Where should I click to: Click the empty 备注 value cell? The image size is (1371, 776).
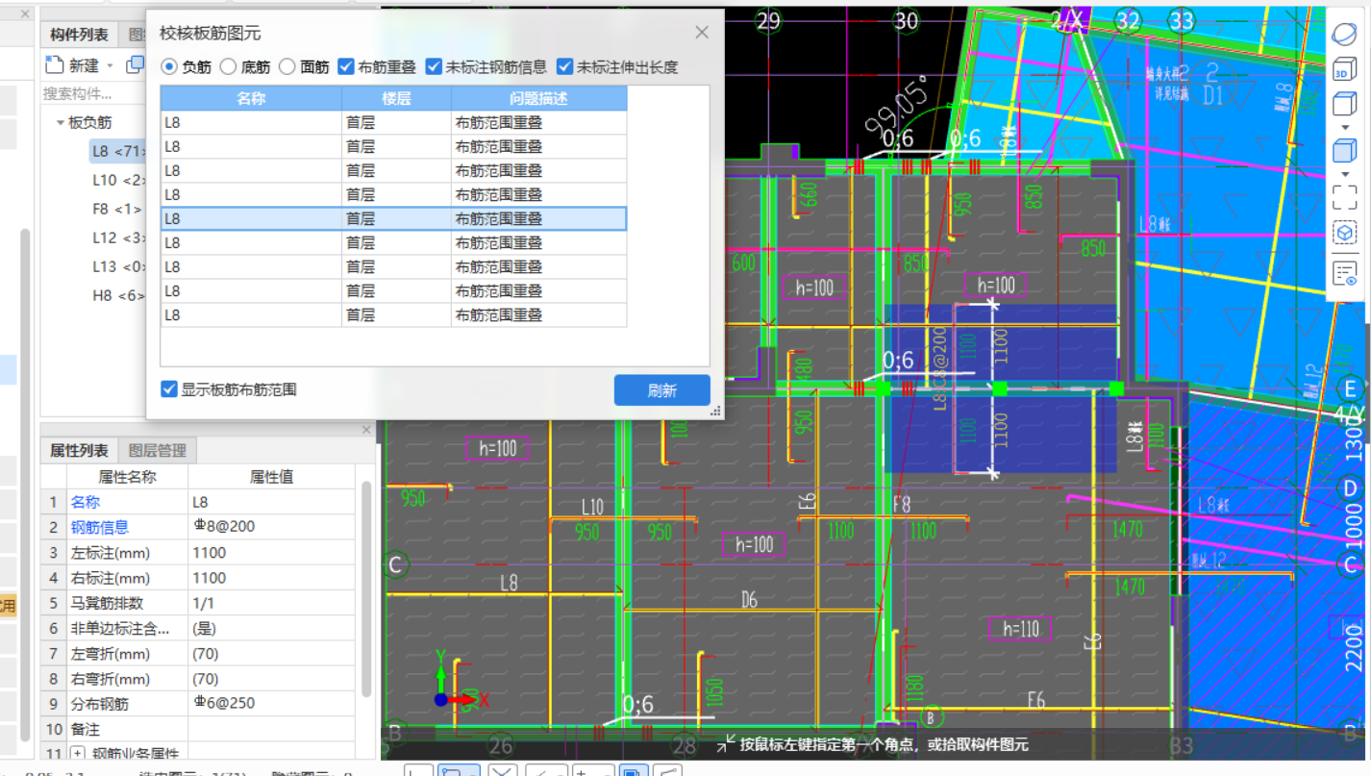[272, 729]
